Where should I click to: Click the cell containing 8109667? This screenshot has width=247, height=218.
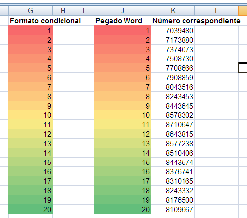(173, 209)
